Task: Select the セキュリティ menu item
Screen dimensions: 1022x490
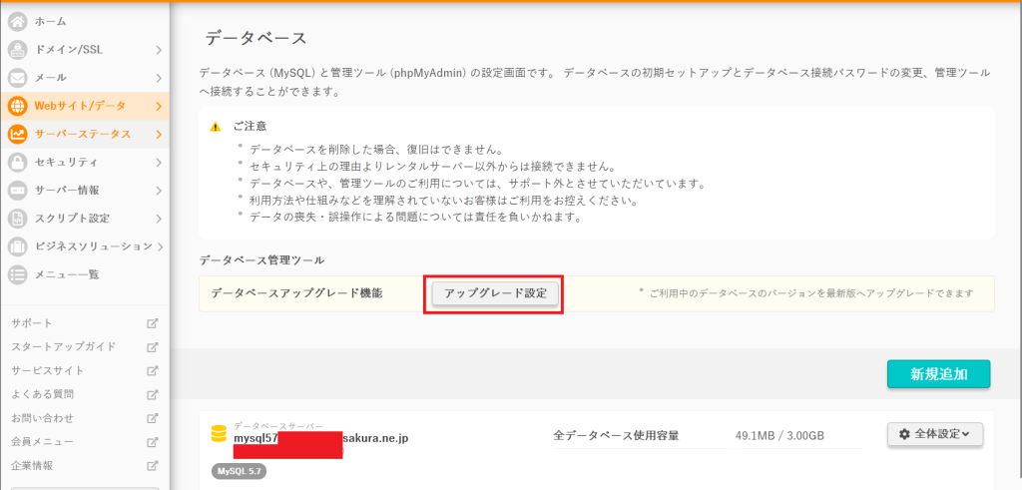Action: (x=66, y=162)
